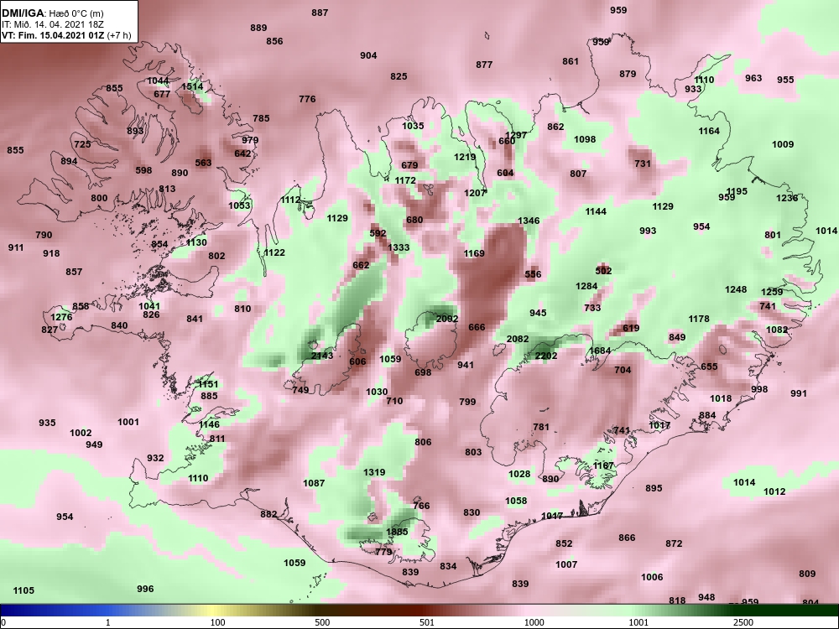Viewport: 839px width, 629px height.
Task: Click the map value 1514
Action: [192, 86]
